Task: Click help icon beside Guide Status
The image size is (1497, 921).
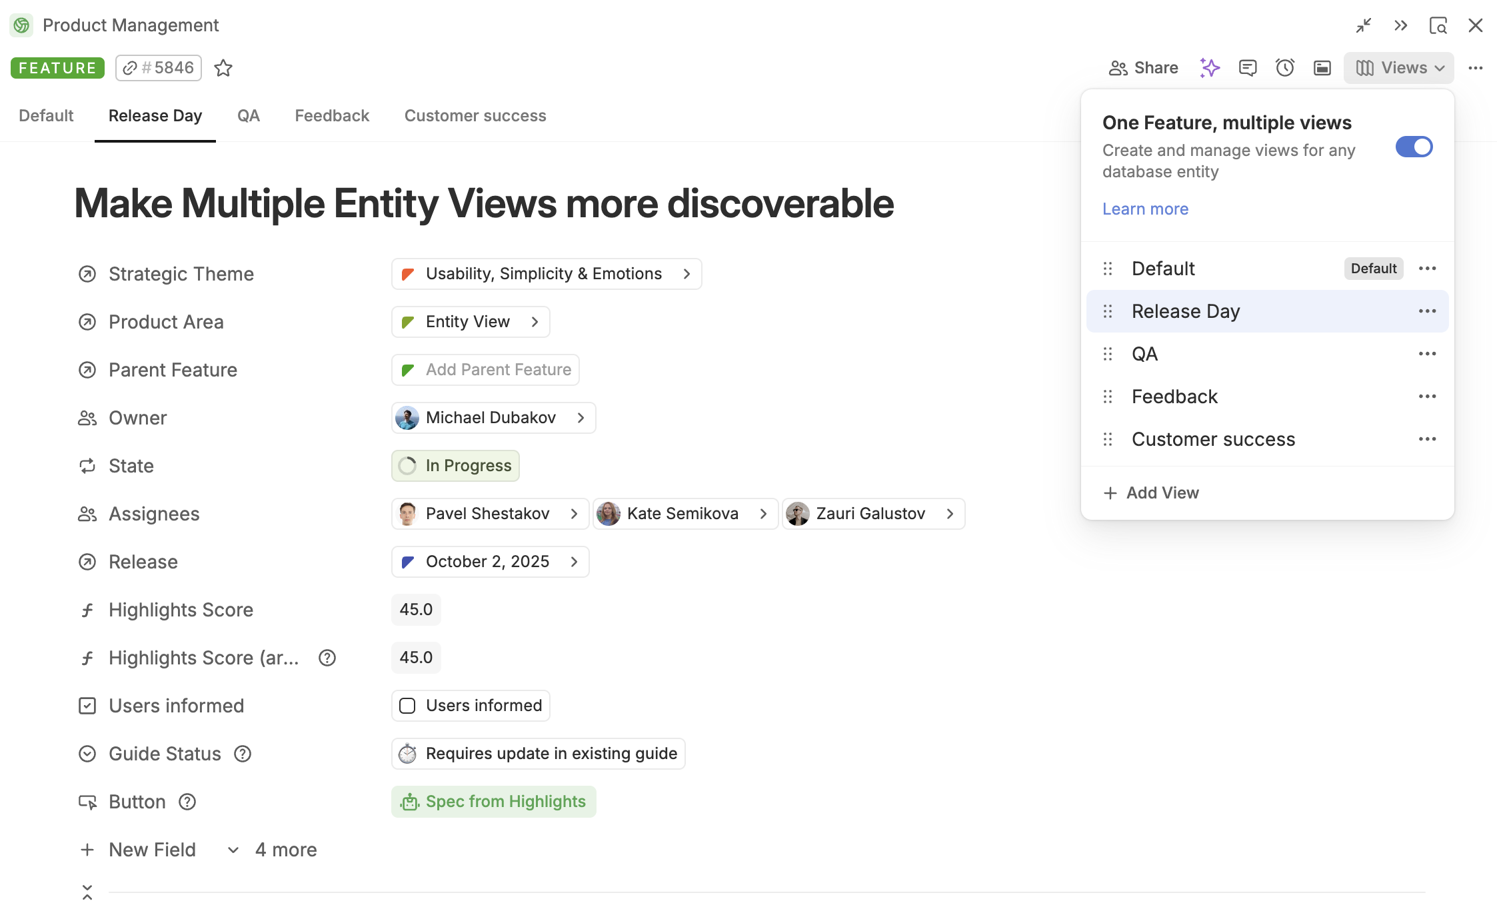Action: pyautogui.click(x=243, y=754)
